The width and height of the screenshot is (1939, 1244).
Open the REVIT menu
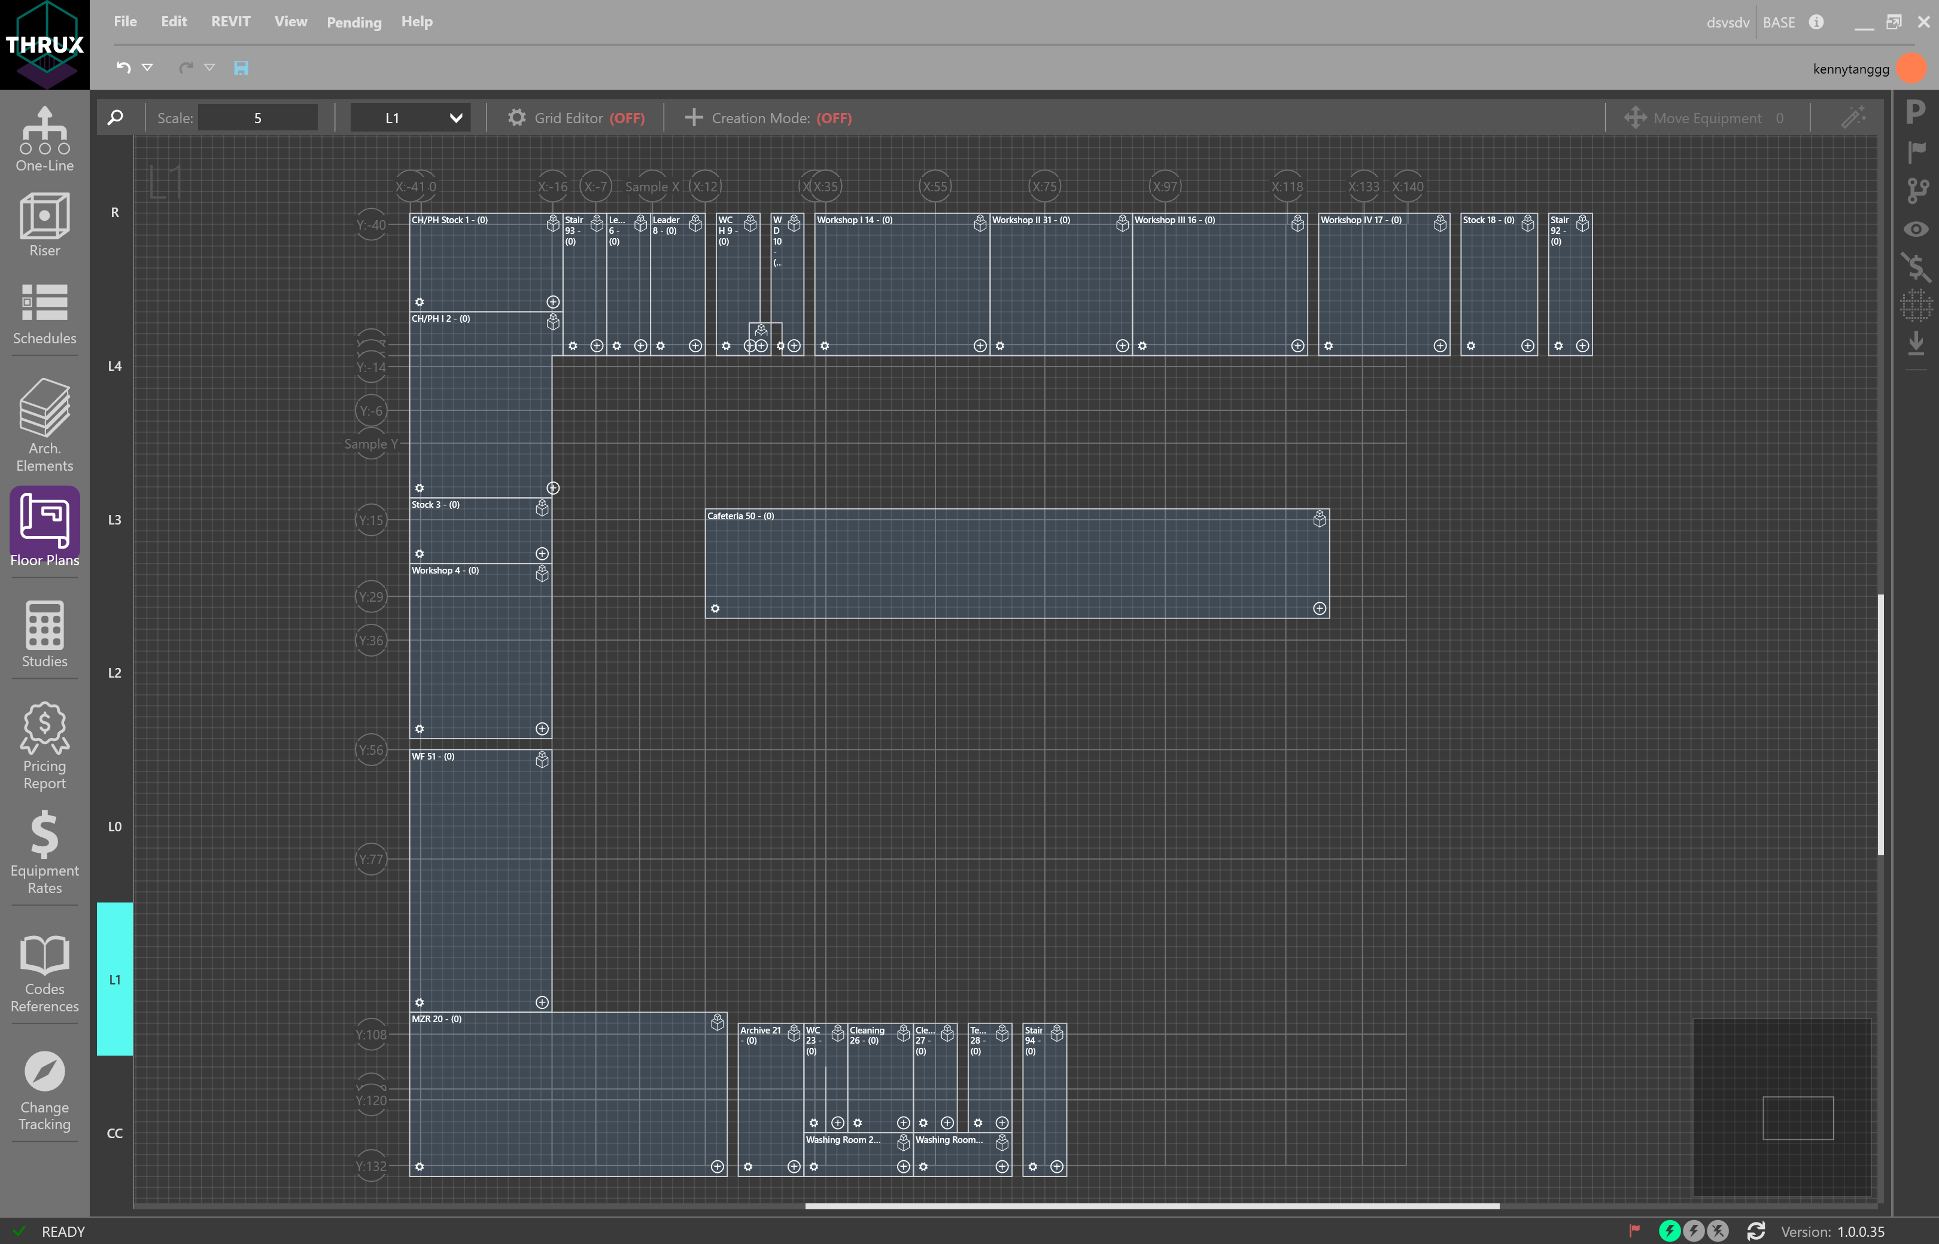230,21
